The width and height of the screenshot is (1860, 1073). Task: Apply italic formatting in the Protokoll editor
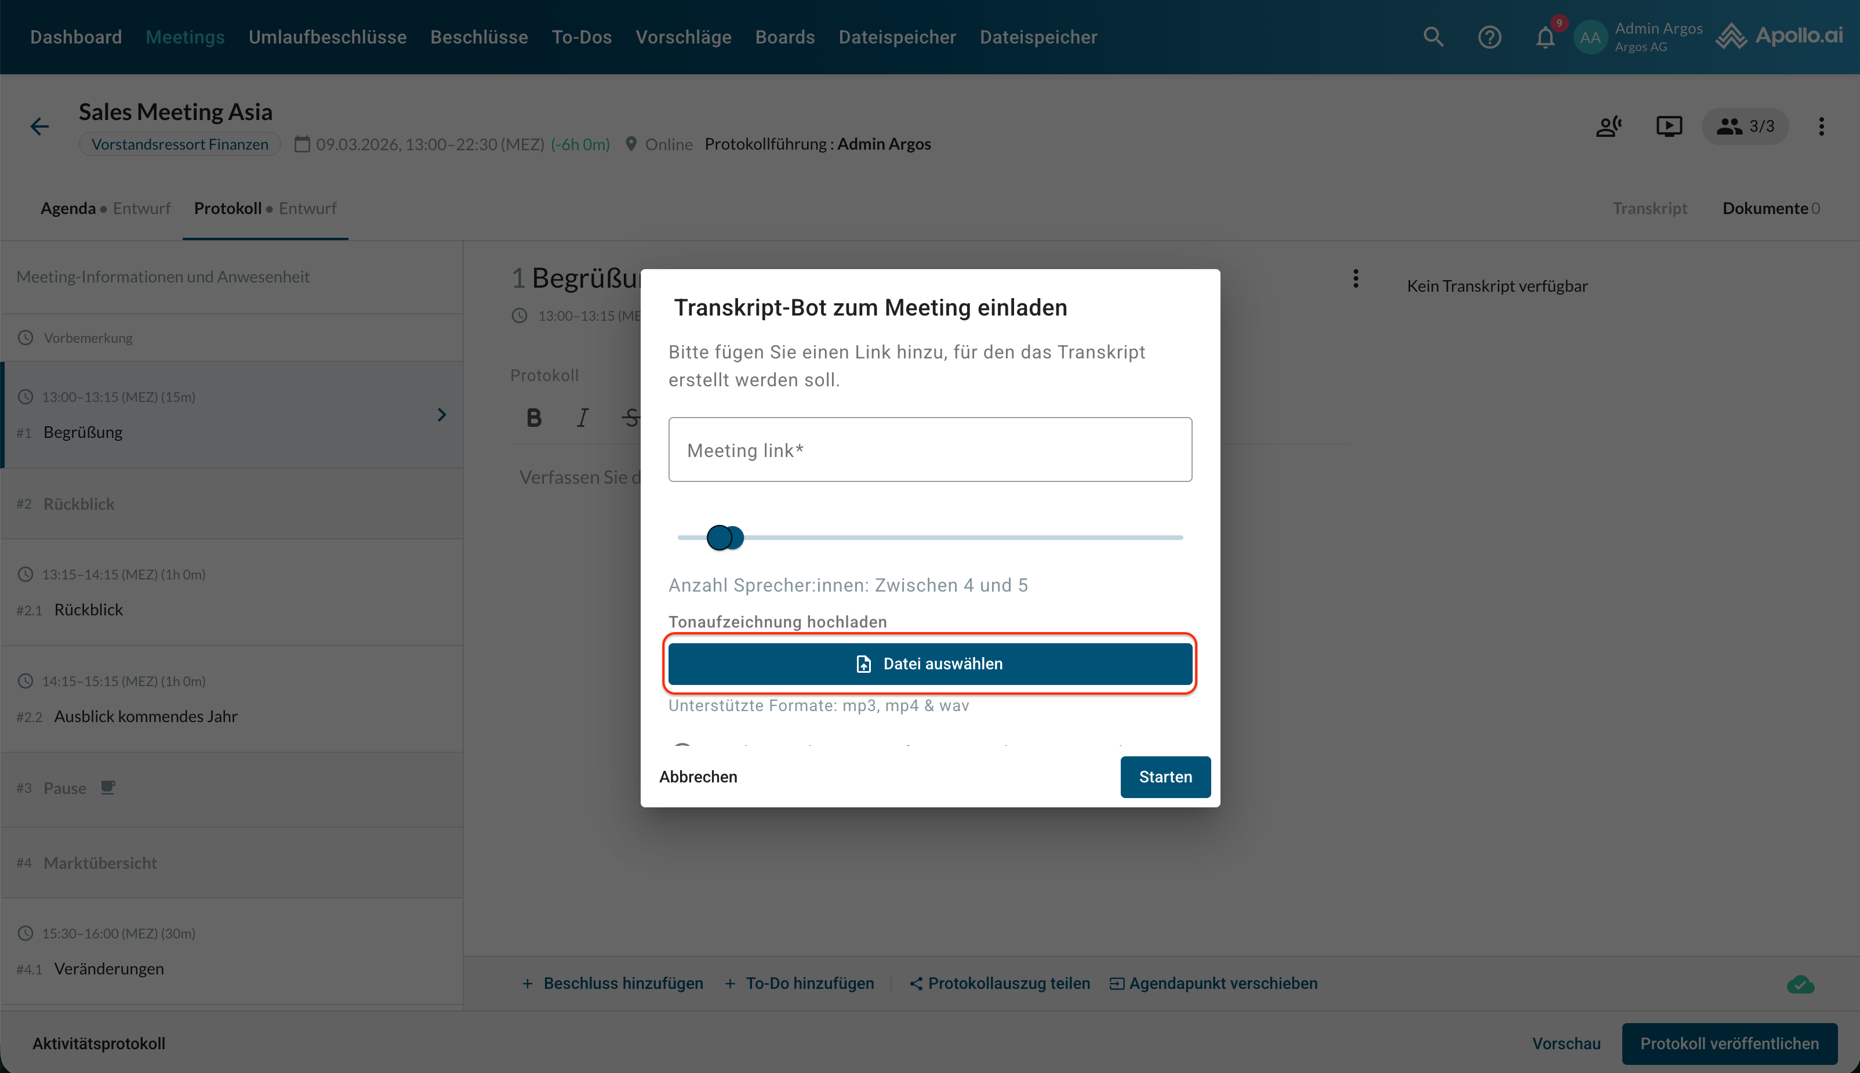click(x=583, y=418)
